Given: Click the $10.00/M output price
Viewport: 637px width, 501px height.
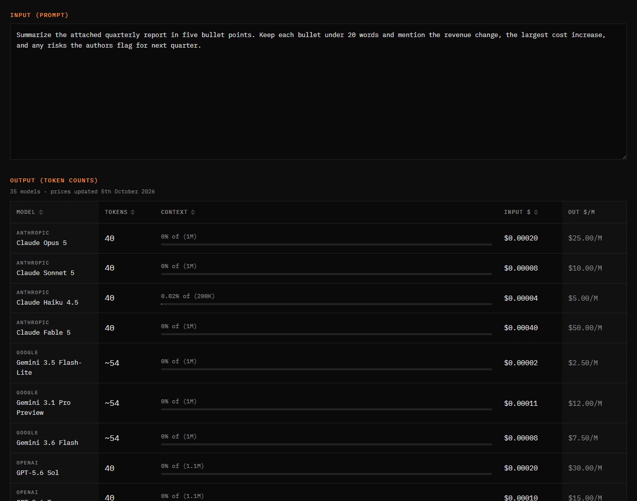Looking at the screenshot, I should 585,269.
